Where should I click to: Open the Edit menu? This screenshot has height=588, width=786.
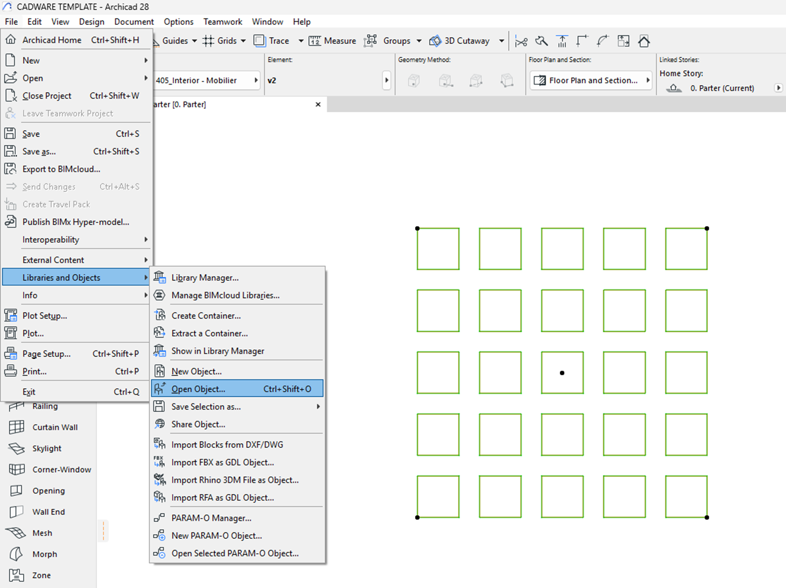pyautogui.click(x=34, y=22)
